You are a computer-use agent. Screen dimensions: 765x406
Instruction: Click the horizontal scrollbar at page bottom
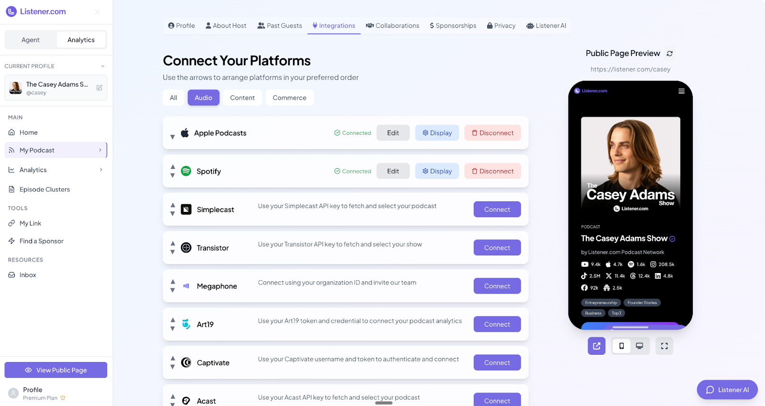[x=384, y=403]
